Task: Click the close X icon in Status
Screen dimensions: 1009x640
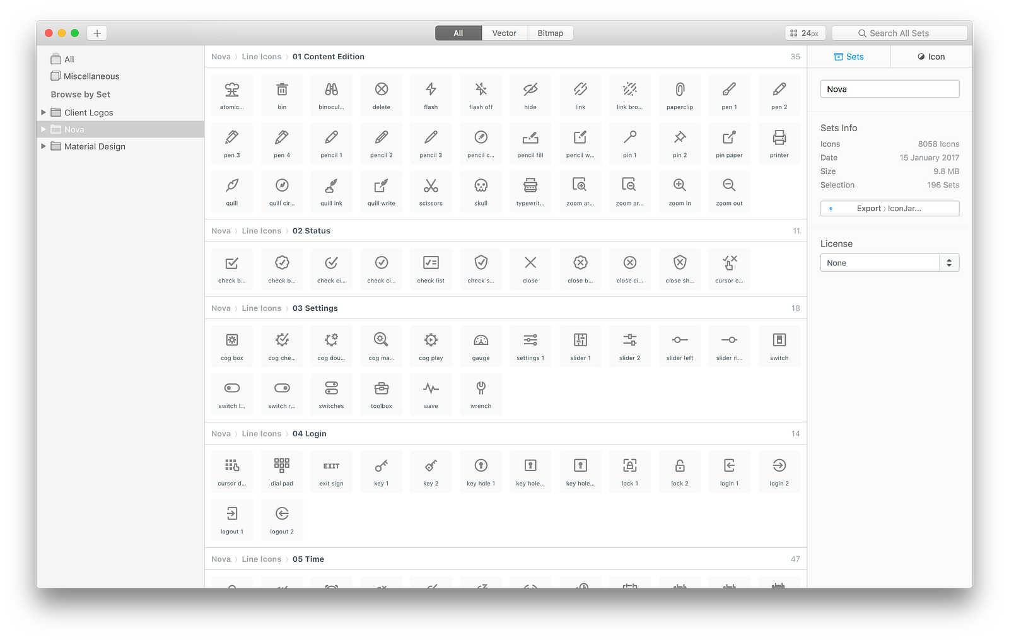Action: coord(530,269)
